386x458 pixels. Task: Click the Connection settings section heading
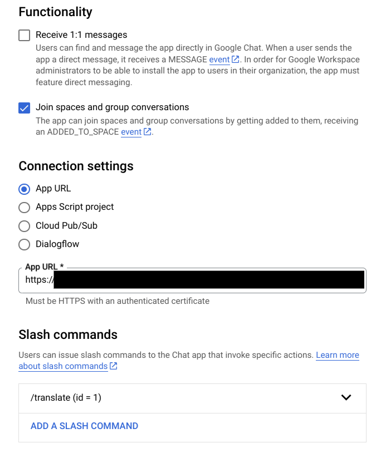tap(76, 166)
